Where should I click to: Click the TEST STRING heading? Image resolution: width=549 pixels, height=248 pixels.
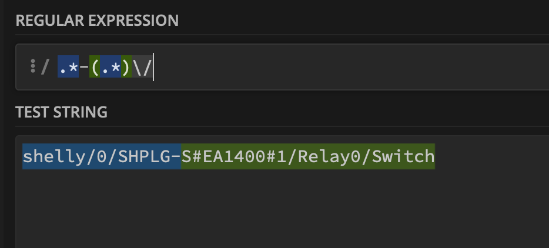tap(61, 112)
